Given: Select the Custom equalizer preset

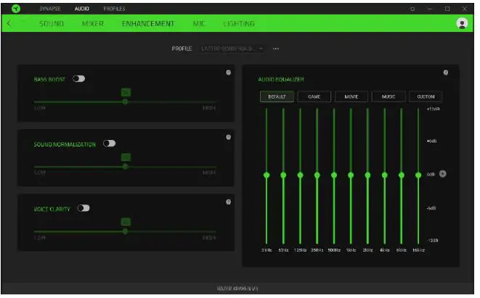Looking at the screenshot, I should [426, 96].
